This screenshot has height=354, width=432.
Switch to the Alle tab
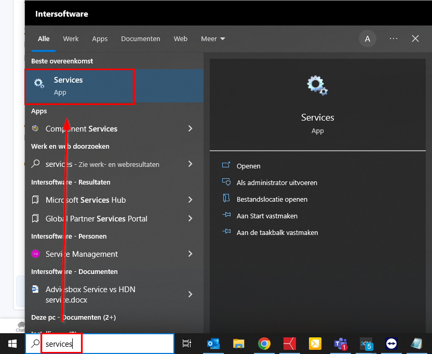tap(44, 39)
